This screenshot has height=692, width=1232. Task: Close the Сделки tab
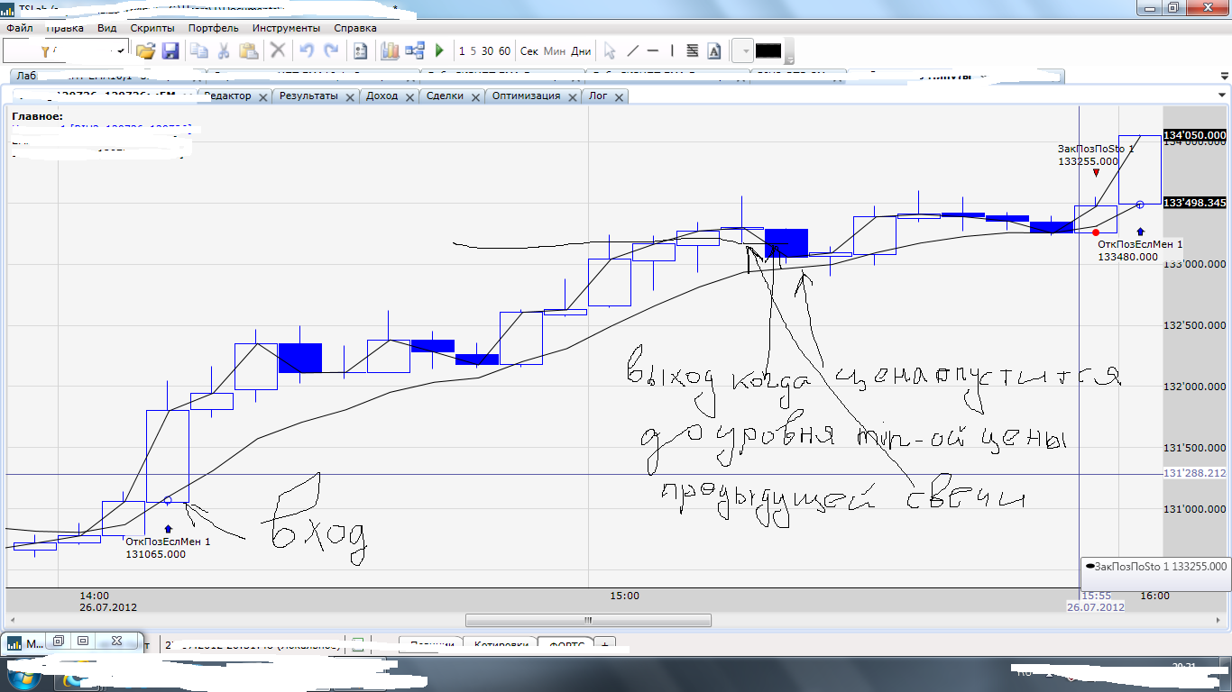click(474, 96)
